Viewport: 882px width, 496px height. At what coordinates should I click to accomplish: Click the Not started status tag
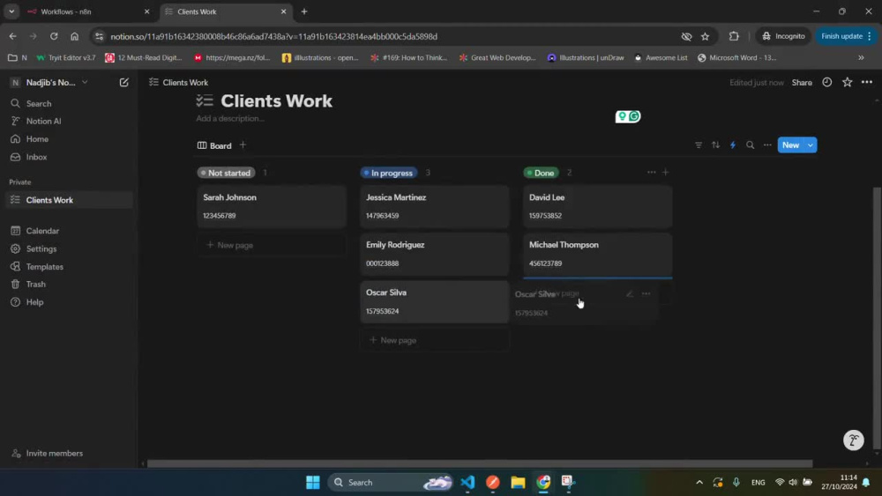pos(226,173)
